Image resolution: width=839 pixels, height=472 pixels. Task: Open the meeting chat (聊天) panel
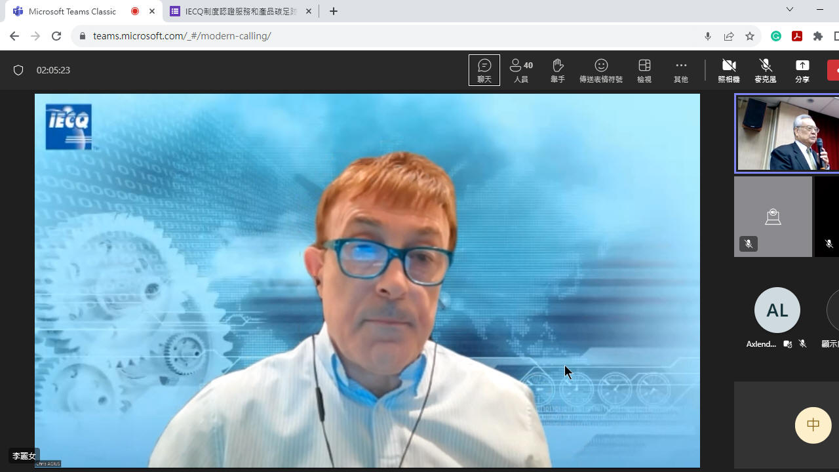484,70
